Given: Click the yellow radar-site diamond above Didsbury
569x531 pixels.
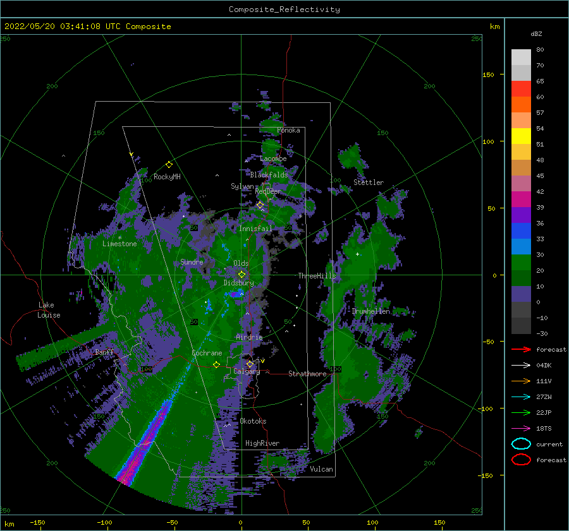Looking at the screenshot, I should pos(242,275).
